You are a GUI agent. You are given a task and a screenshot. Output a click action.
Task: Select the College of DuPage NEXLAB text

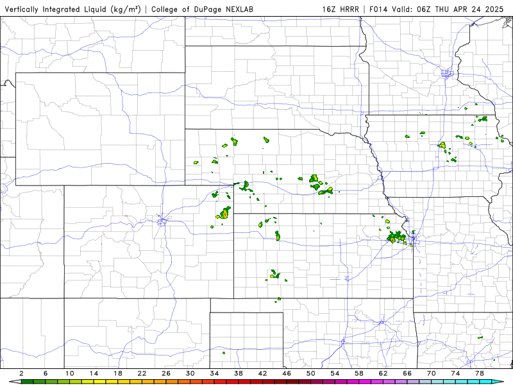(202, 9)
